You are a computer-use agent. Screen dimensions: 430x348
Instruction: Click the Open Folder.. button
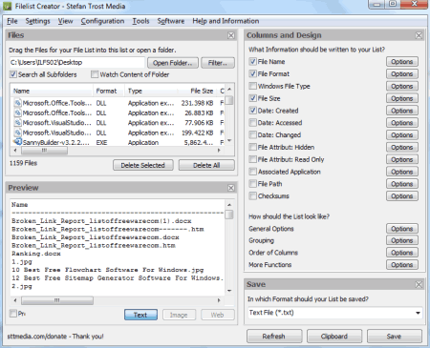[173, 63]
